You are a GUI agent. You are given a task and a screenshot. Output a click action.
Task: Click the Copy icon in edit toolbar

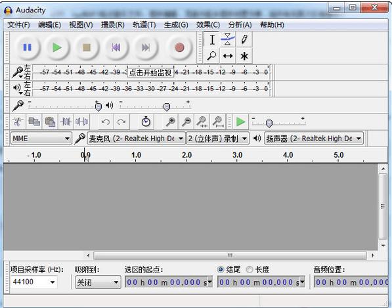pos(34,121)
